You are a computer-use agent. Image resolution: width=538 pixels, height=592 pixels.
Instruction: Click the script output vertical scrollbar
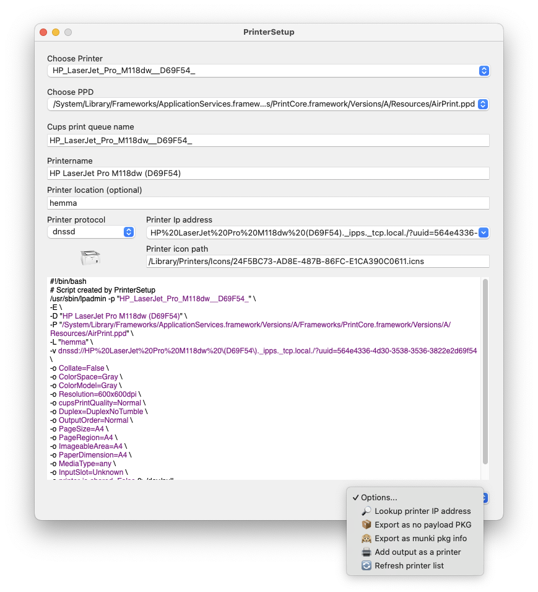(485, 372)
